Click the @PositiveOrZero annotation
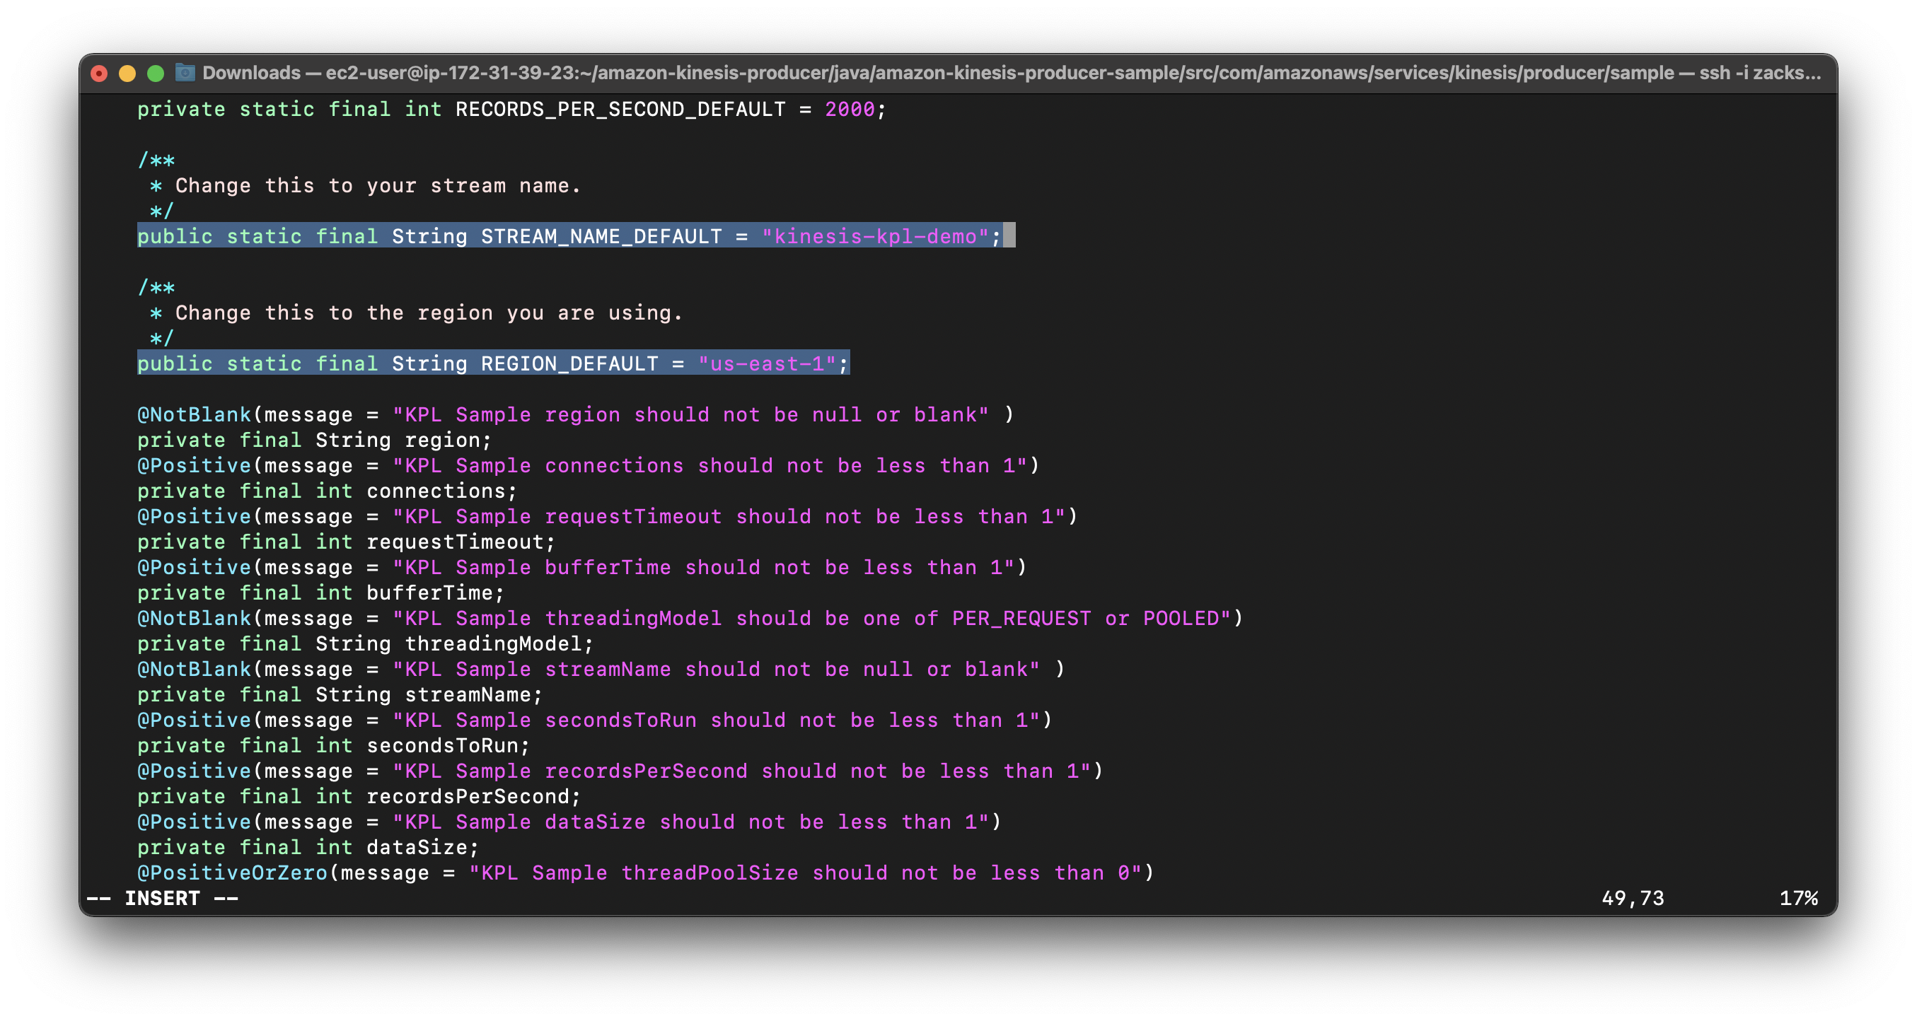The height and width of the screenshot is (1021, 1917). [x=232, y=873]
